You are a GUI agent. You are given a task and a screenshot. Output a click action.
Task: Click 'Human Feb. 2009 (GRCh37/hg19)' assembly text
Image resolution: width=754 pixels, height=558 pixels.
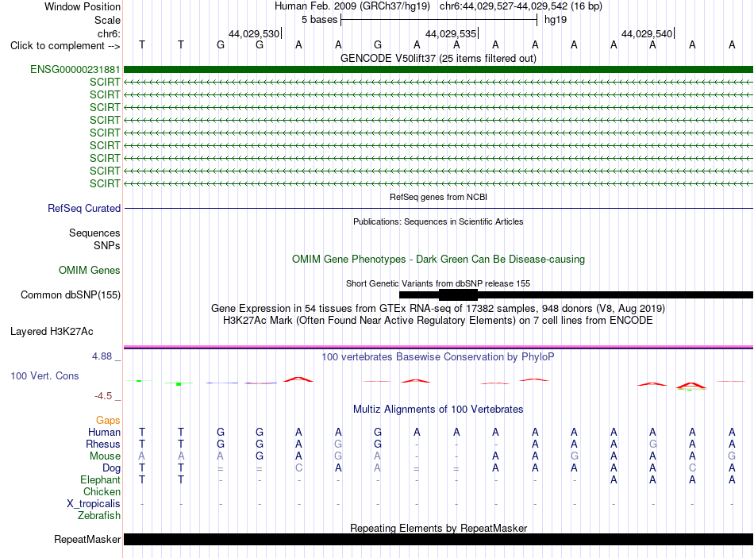(x=352, y=6)
